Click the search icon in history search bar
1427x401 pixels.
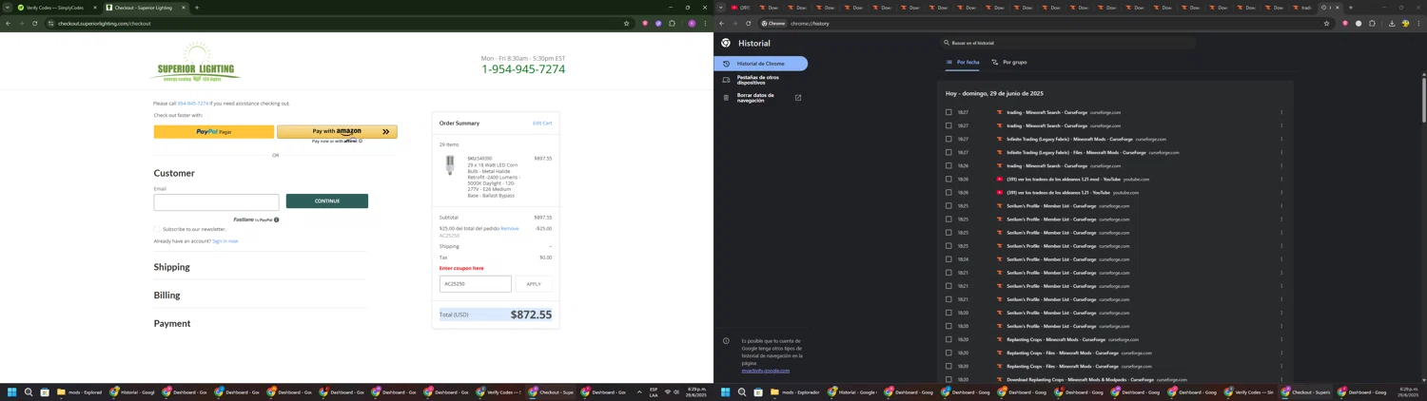tap(947, 43)
